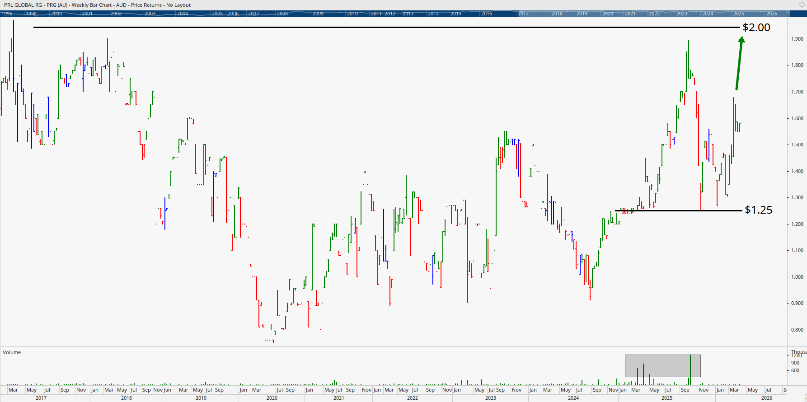
Task: Jump to 2000 in the overview strip
Action: pos(56,14)
